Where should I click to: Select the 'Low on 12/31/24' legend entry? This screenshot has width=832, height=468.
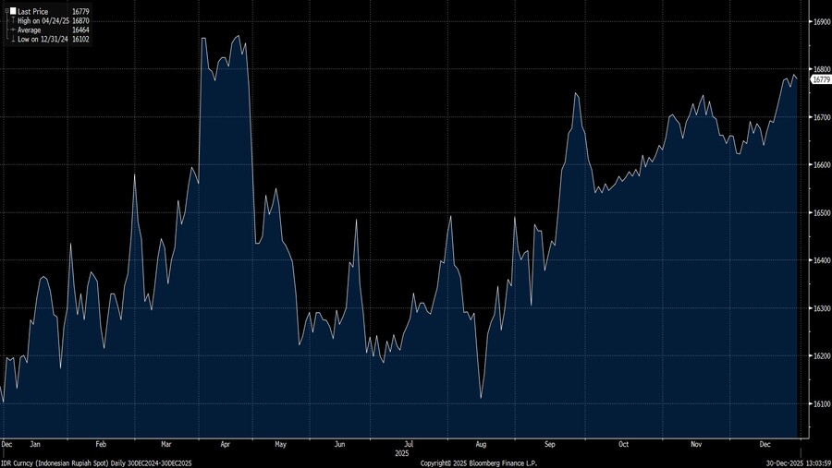click(x=43, y=39)
